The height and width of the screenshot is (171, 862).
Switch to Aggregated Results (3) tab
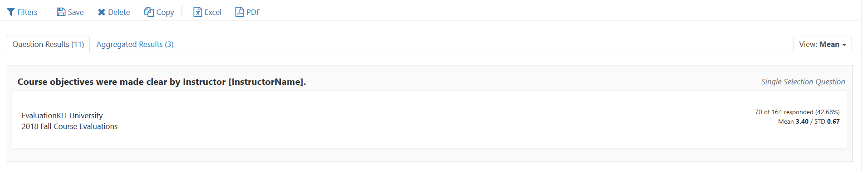[x=135, y=44]
